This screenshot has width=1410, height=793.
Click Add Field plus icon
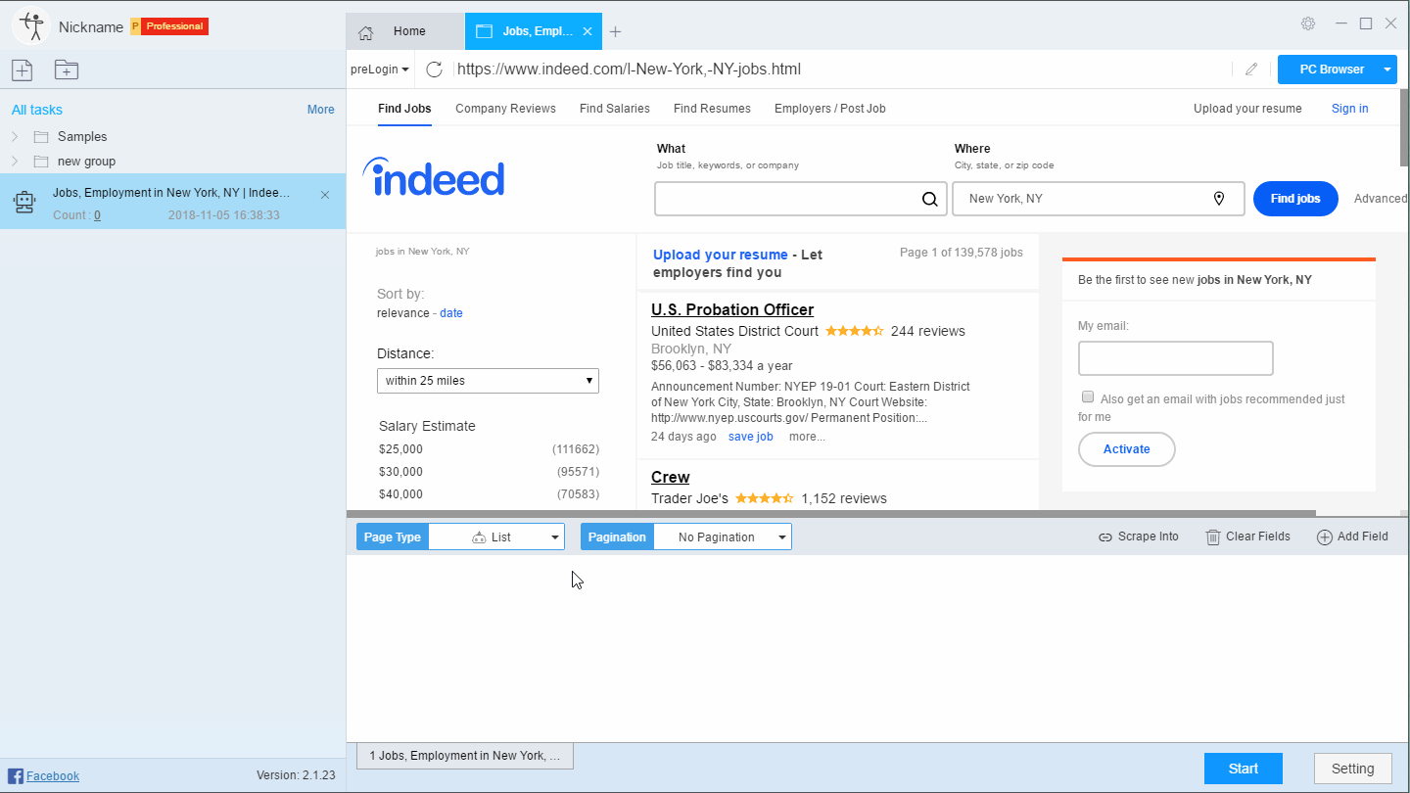(x=1325, y=537)
